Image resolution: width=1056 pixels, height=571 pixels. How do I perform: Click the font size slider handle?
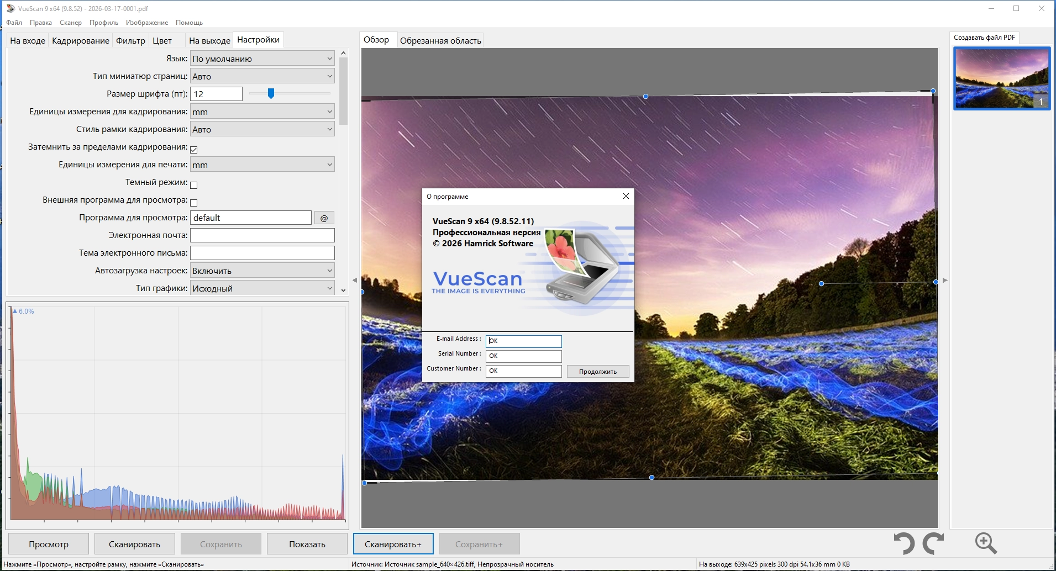tap(271, 94)
